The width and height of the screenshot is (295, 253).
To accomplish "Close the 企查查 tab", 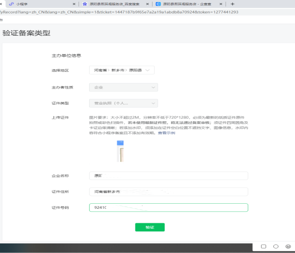I will pyautogui.click(x=221, y=4).
